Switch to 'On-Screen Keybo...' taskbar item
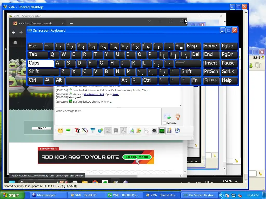 click(199, 195)
